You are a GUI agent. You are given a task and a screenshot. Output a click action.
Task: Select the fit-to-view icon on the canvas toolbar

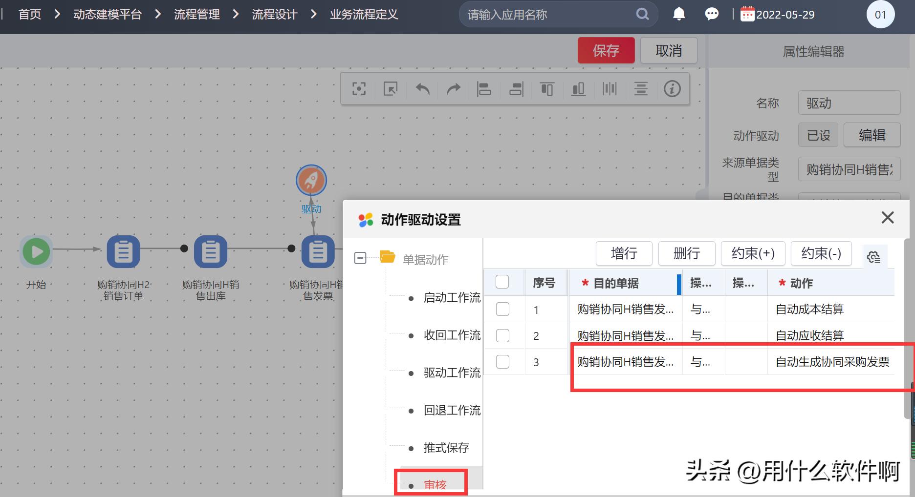pos(359,89)
